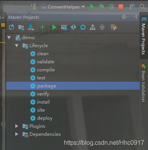
Task: Select the Lifecycle folder
Action: point(39,46)
